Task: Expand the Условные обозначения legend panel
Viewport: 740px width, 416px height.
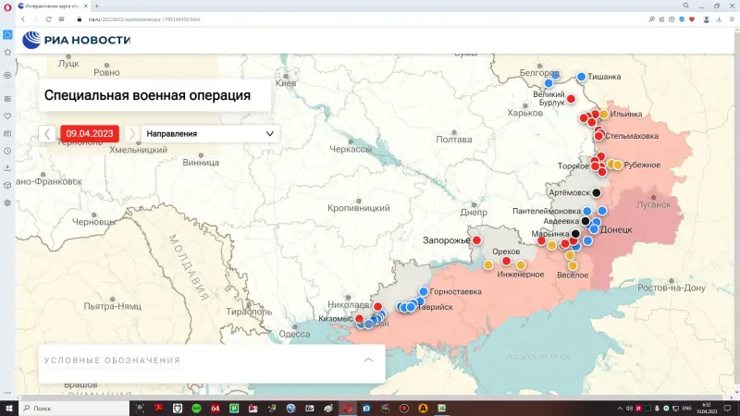Action: coord(368,360)
